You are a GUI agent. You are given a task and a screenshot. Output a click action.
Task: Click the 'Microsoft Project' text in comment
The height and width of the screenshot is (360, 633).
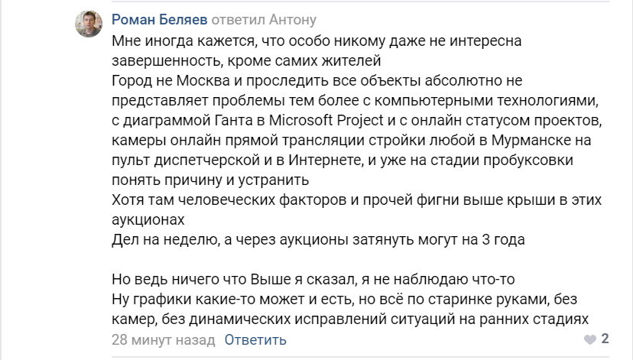click(326, 120)
